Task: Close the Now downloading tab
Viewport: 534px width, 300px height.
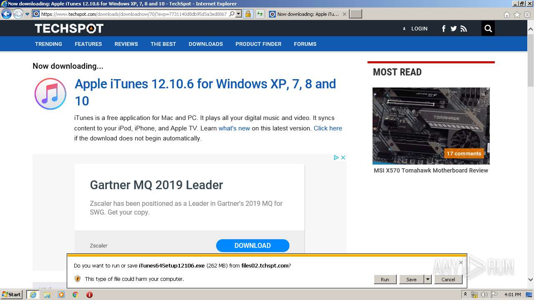Action: tap(344, 14)
